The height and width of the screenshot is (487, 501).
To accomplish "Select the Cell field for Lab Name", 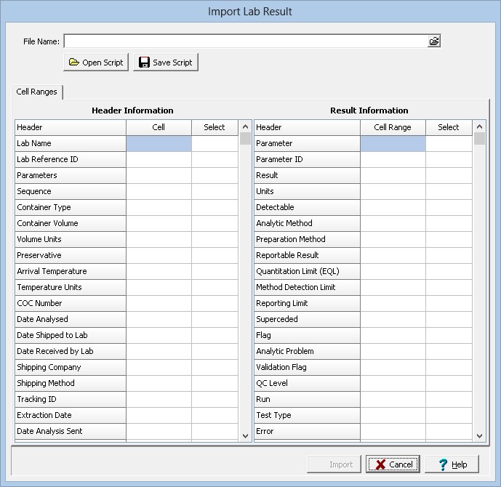I will click(x=159, y=144).
